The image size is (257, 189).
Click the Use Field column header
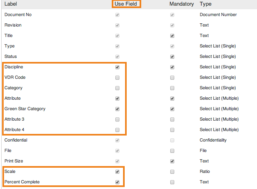[126, 4]
